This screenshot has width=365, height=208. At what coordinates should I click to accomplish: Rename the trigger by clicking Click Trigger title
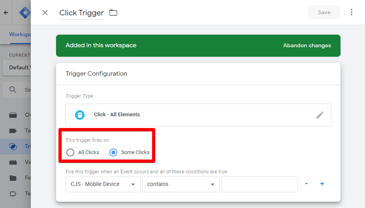point(81,13)
